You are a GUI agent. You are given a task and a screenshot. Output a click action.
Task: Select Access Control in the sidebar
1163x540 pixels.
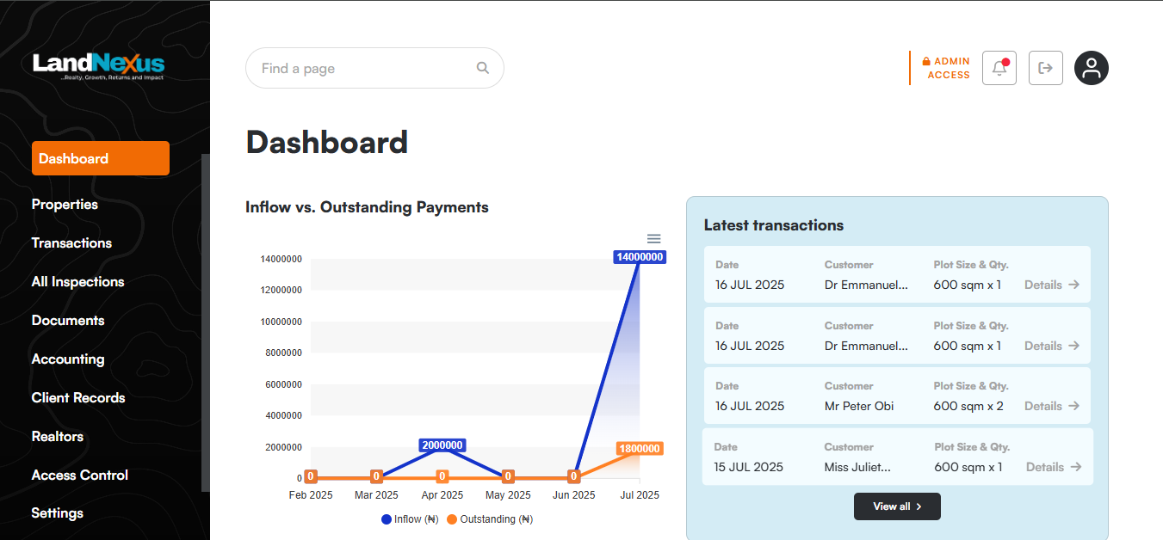(x=79, y=476)
